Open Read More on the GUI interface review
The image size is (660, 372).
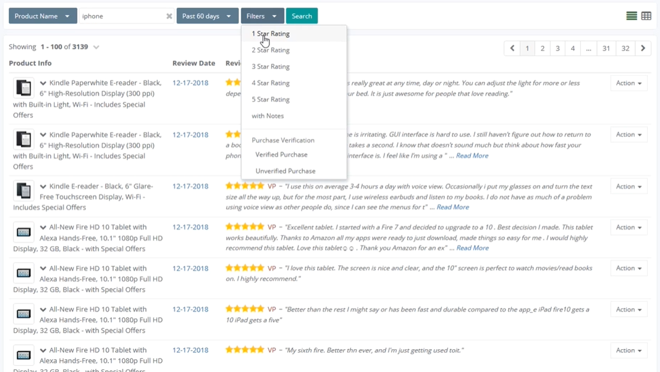point(472,155)
